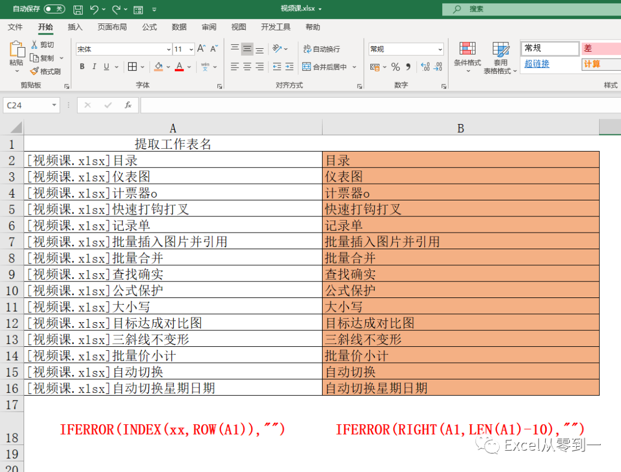This screenshot has height=472, width=621.
Task: Select cell containing 快速打钩打叉 in column B
Action: [461, 209]
